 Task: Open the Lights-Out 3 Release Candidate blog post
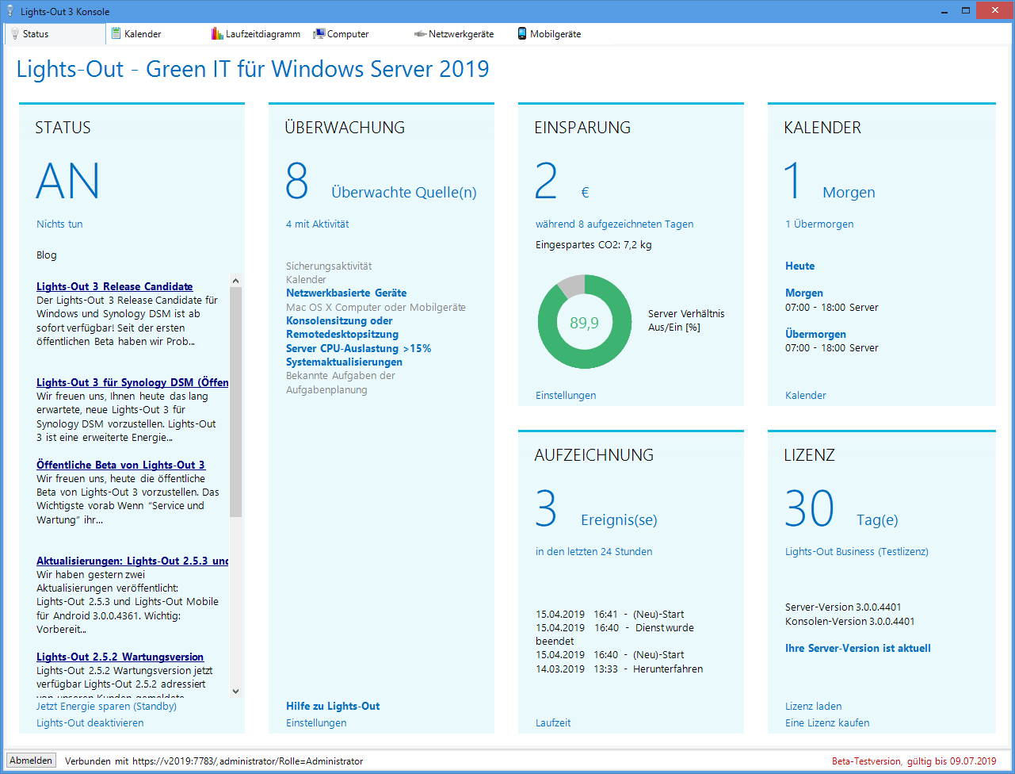tap(115, 286)
